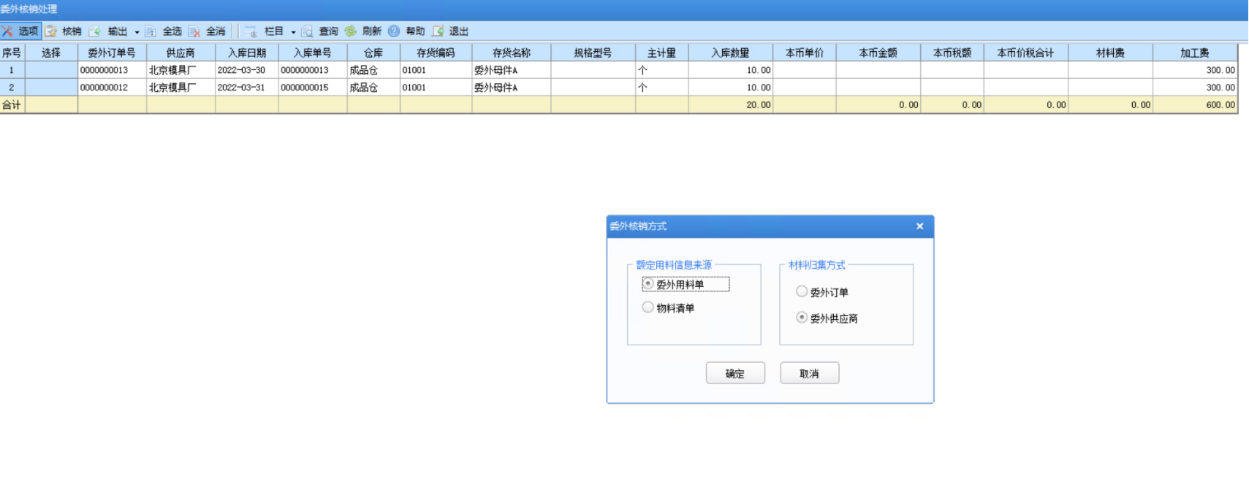1249x487 pixels.
Task: Click the 材料费 column header
Action: 1110,53
